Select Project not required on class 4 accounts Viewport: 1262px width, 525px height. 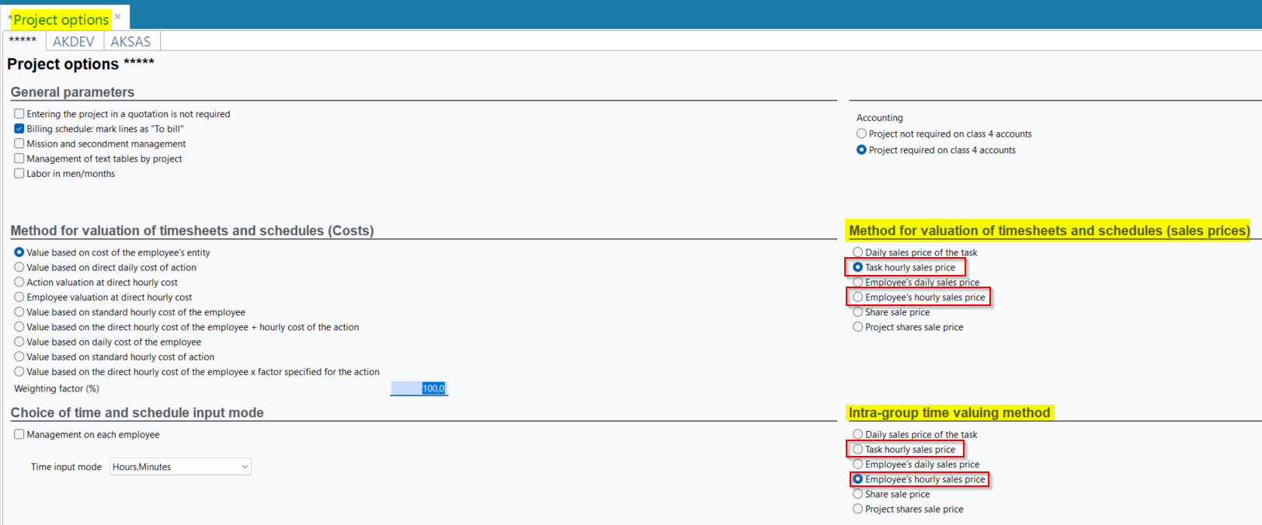[x=861, y=134]
